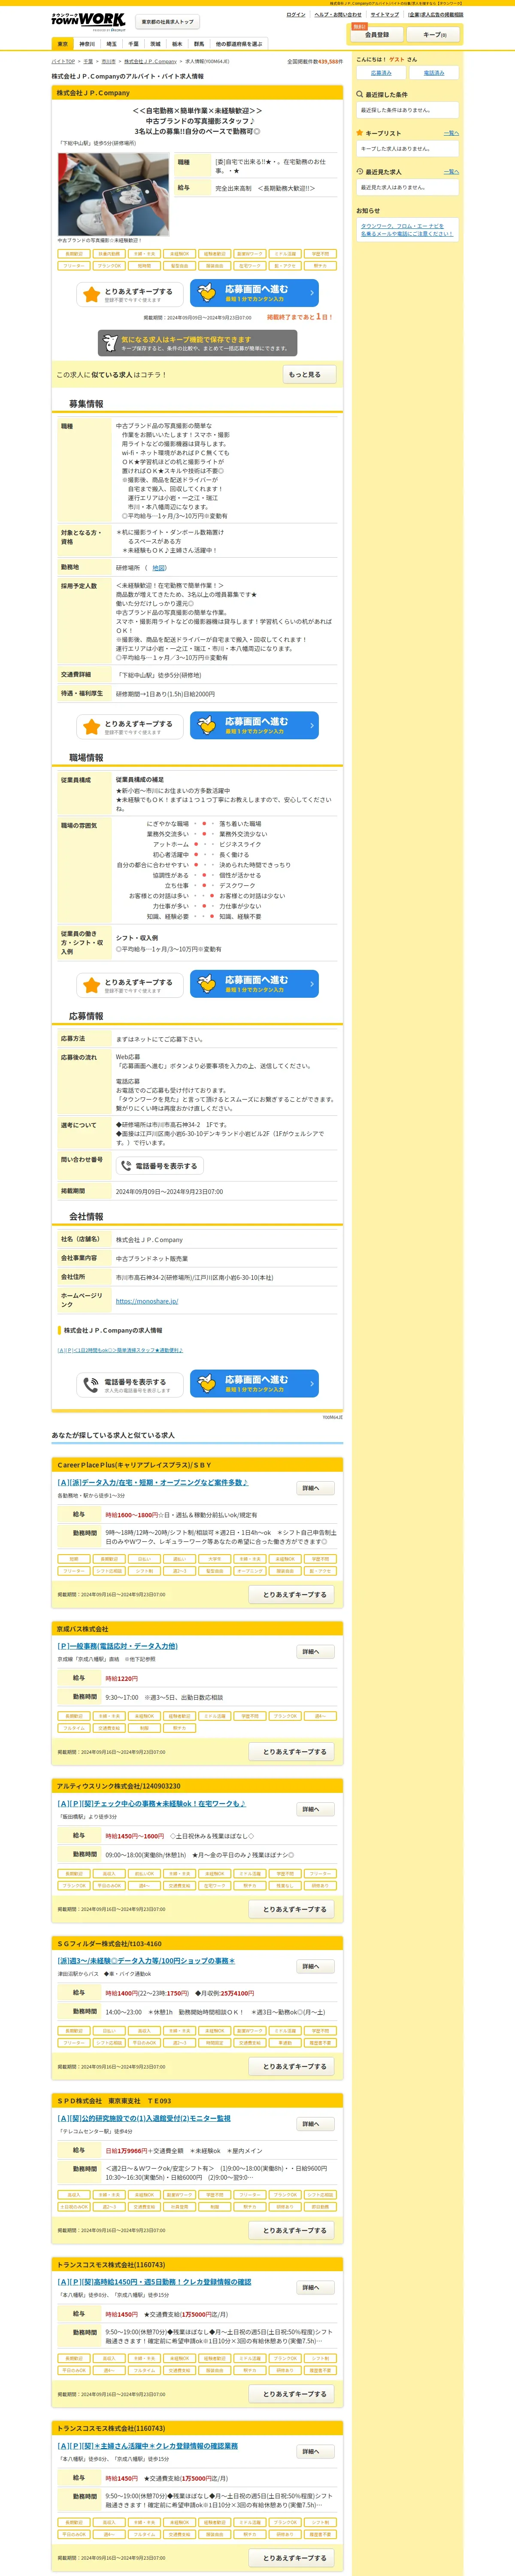Select the 栃木 region tab

tap(177, 44)
